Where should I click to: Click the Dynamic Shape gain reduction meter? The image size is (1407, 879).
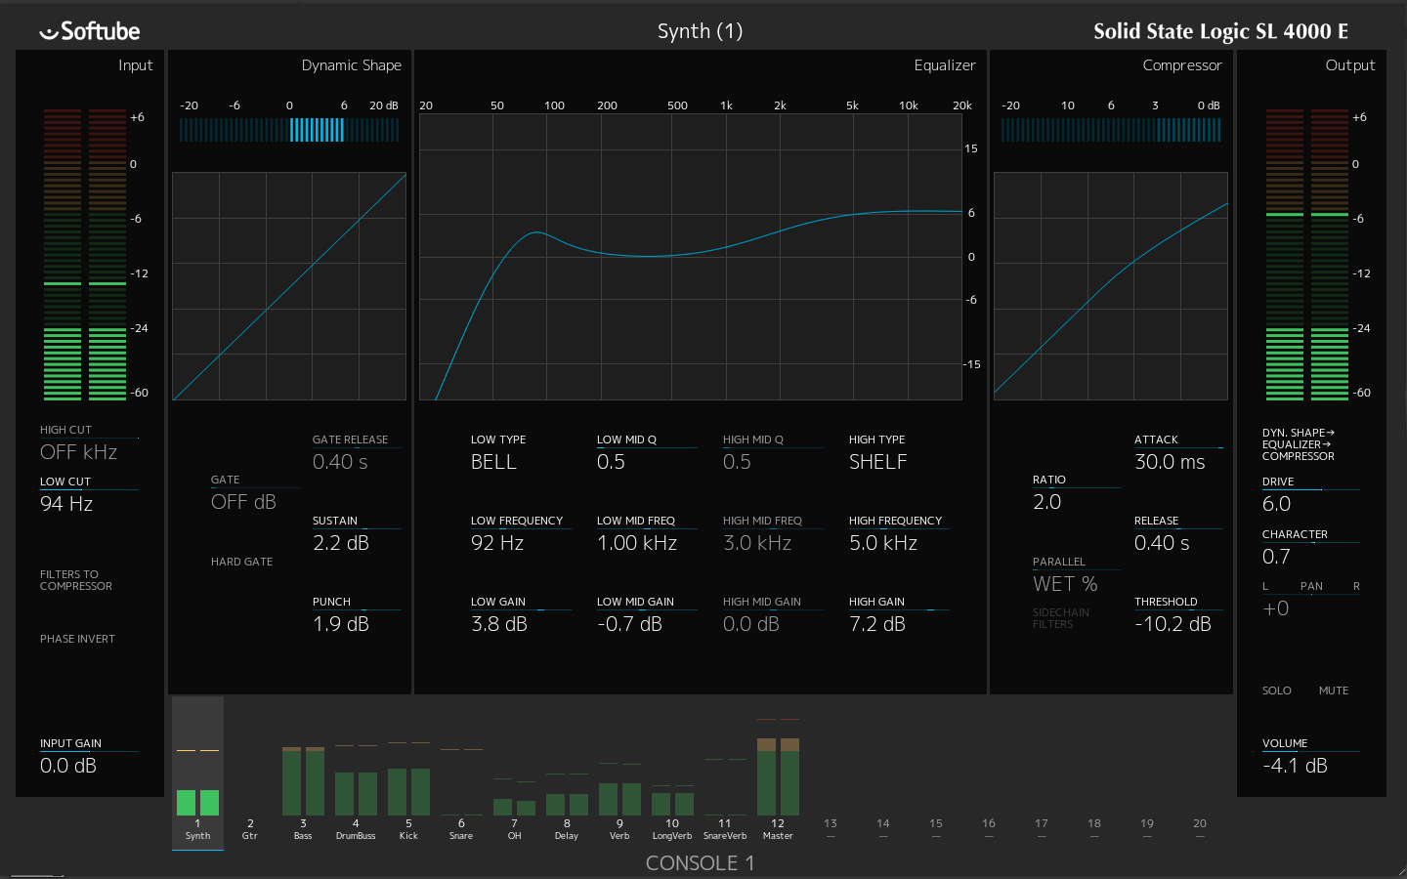pyautogui.click(x=289, y=130)
